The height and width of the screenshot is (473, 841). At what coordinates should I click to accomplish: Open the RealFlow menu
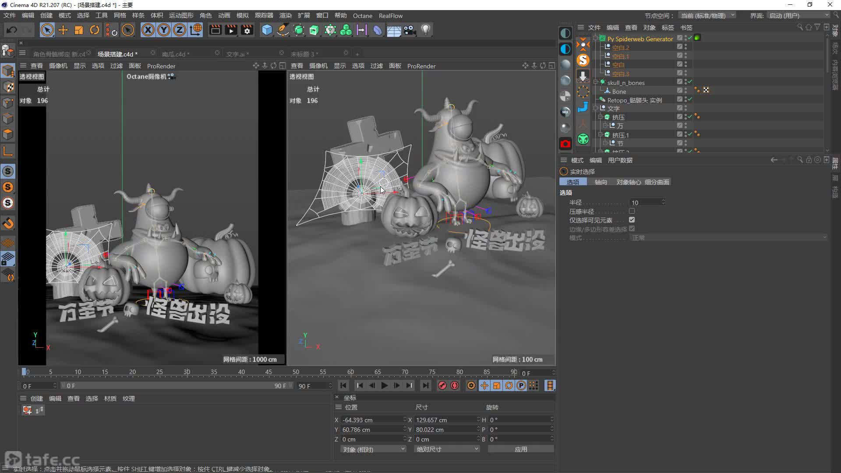pos(391,16)
